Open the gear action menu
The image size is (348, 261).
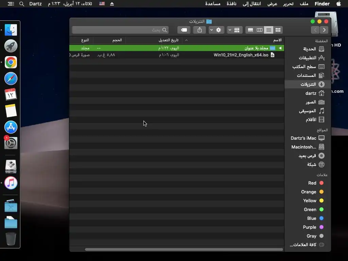(x=216, y=30)
